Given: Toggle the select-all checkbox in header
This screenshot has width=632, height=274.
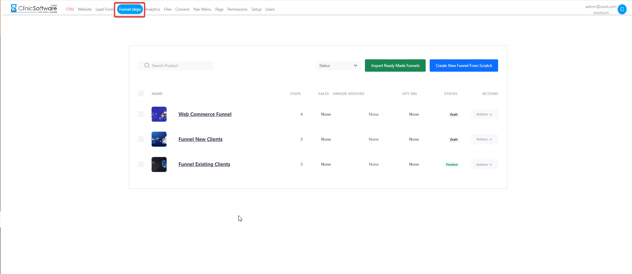Looking at the screenshot, I should pyautogui.click(x=141, y=93).
